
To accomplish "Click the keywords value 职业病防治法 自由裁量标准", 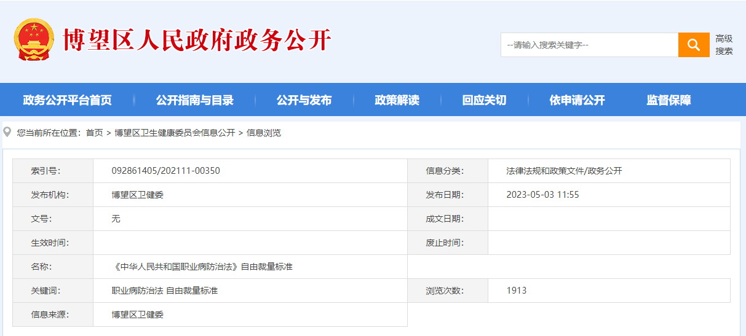I will coord(164,291).
